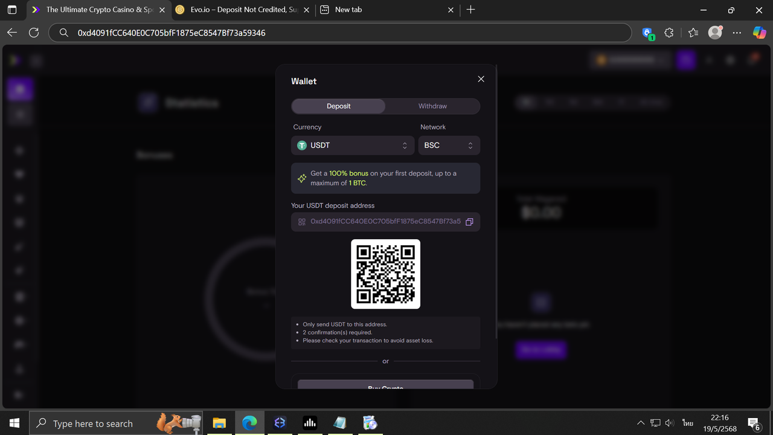Open a new browser tab
773x435 pixels.
tap(471, 10)
